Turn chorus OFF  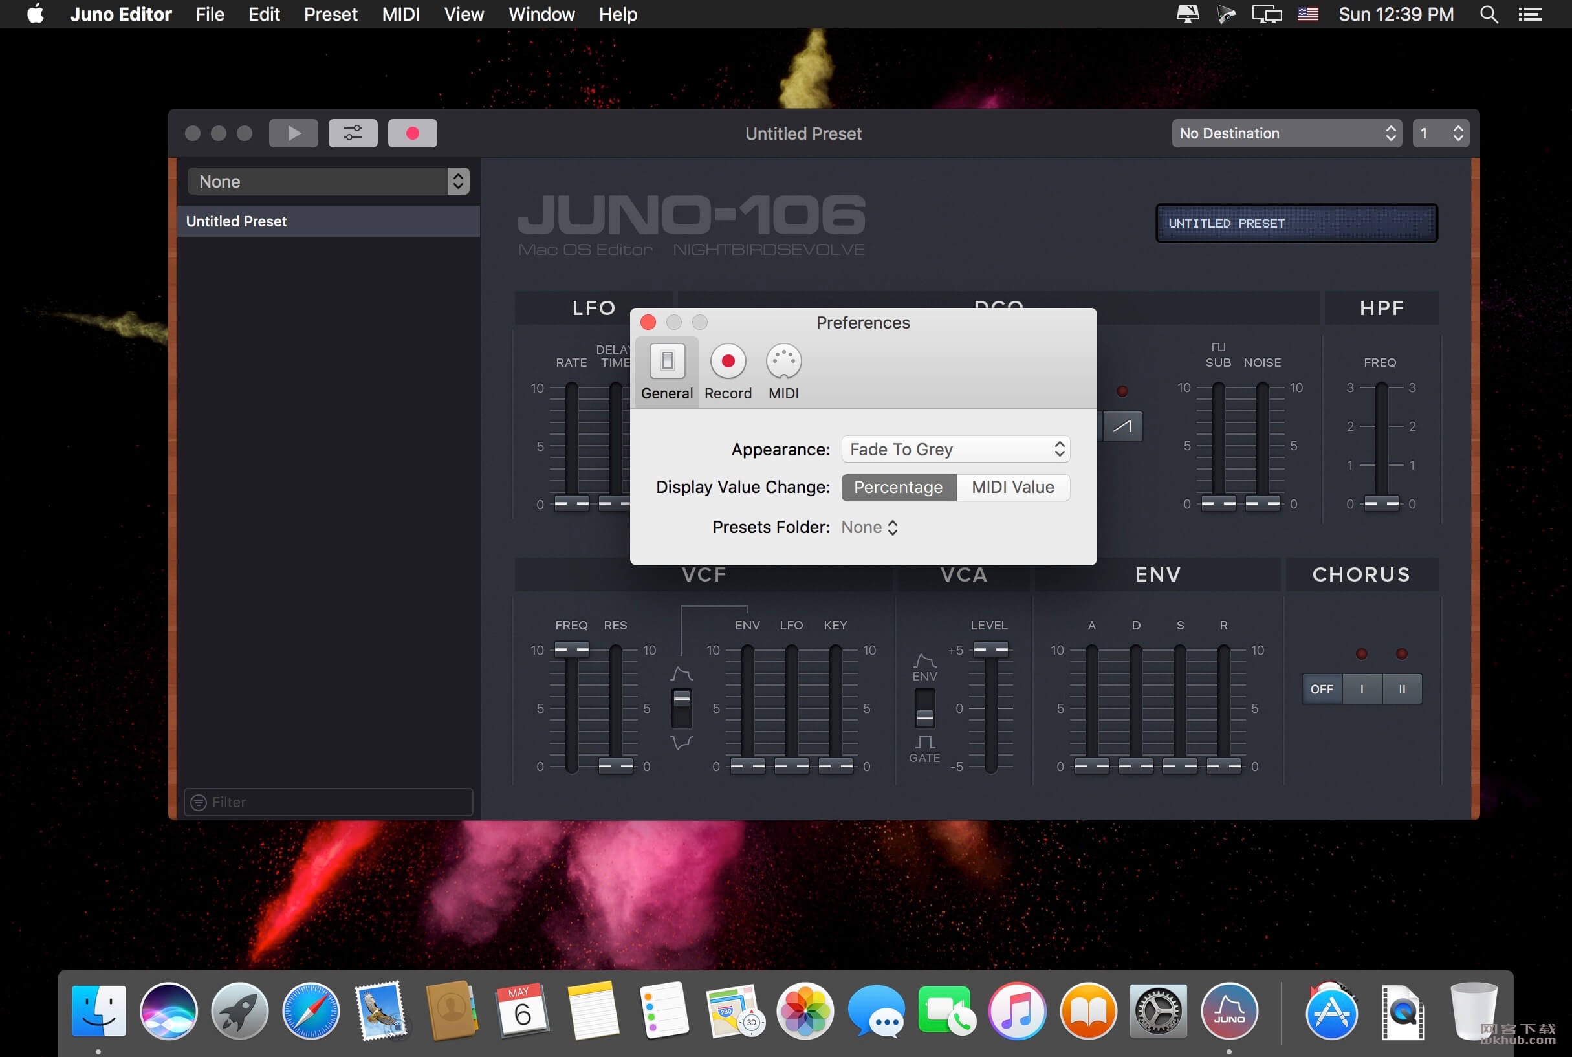click(x=1321, y=689)
